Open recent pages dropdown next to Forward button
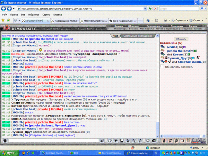The height and width of the screenshot is (156, 208). pos(14,9)
